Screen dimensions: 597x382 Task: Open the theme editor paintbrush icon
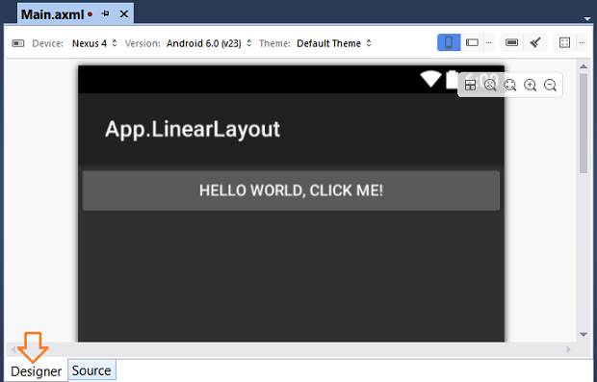coord(535,42)
